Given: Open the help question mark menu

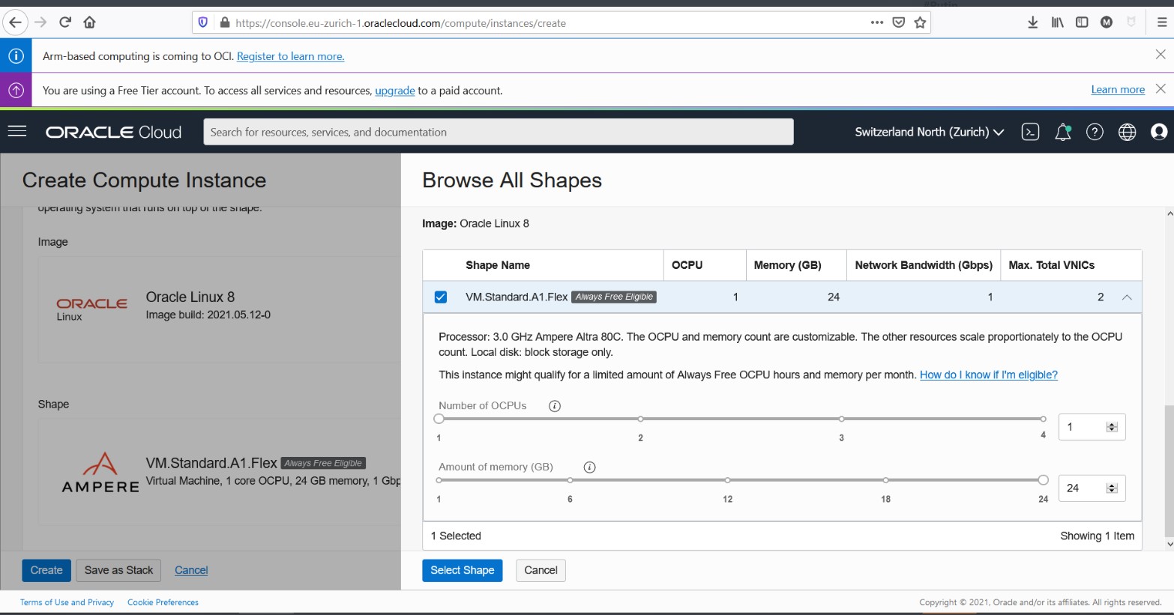Looking at the screenshot, I should pyautogui.click(x=1095, y=132).
